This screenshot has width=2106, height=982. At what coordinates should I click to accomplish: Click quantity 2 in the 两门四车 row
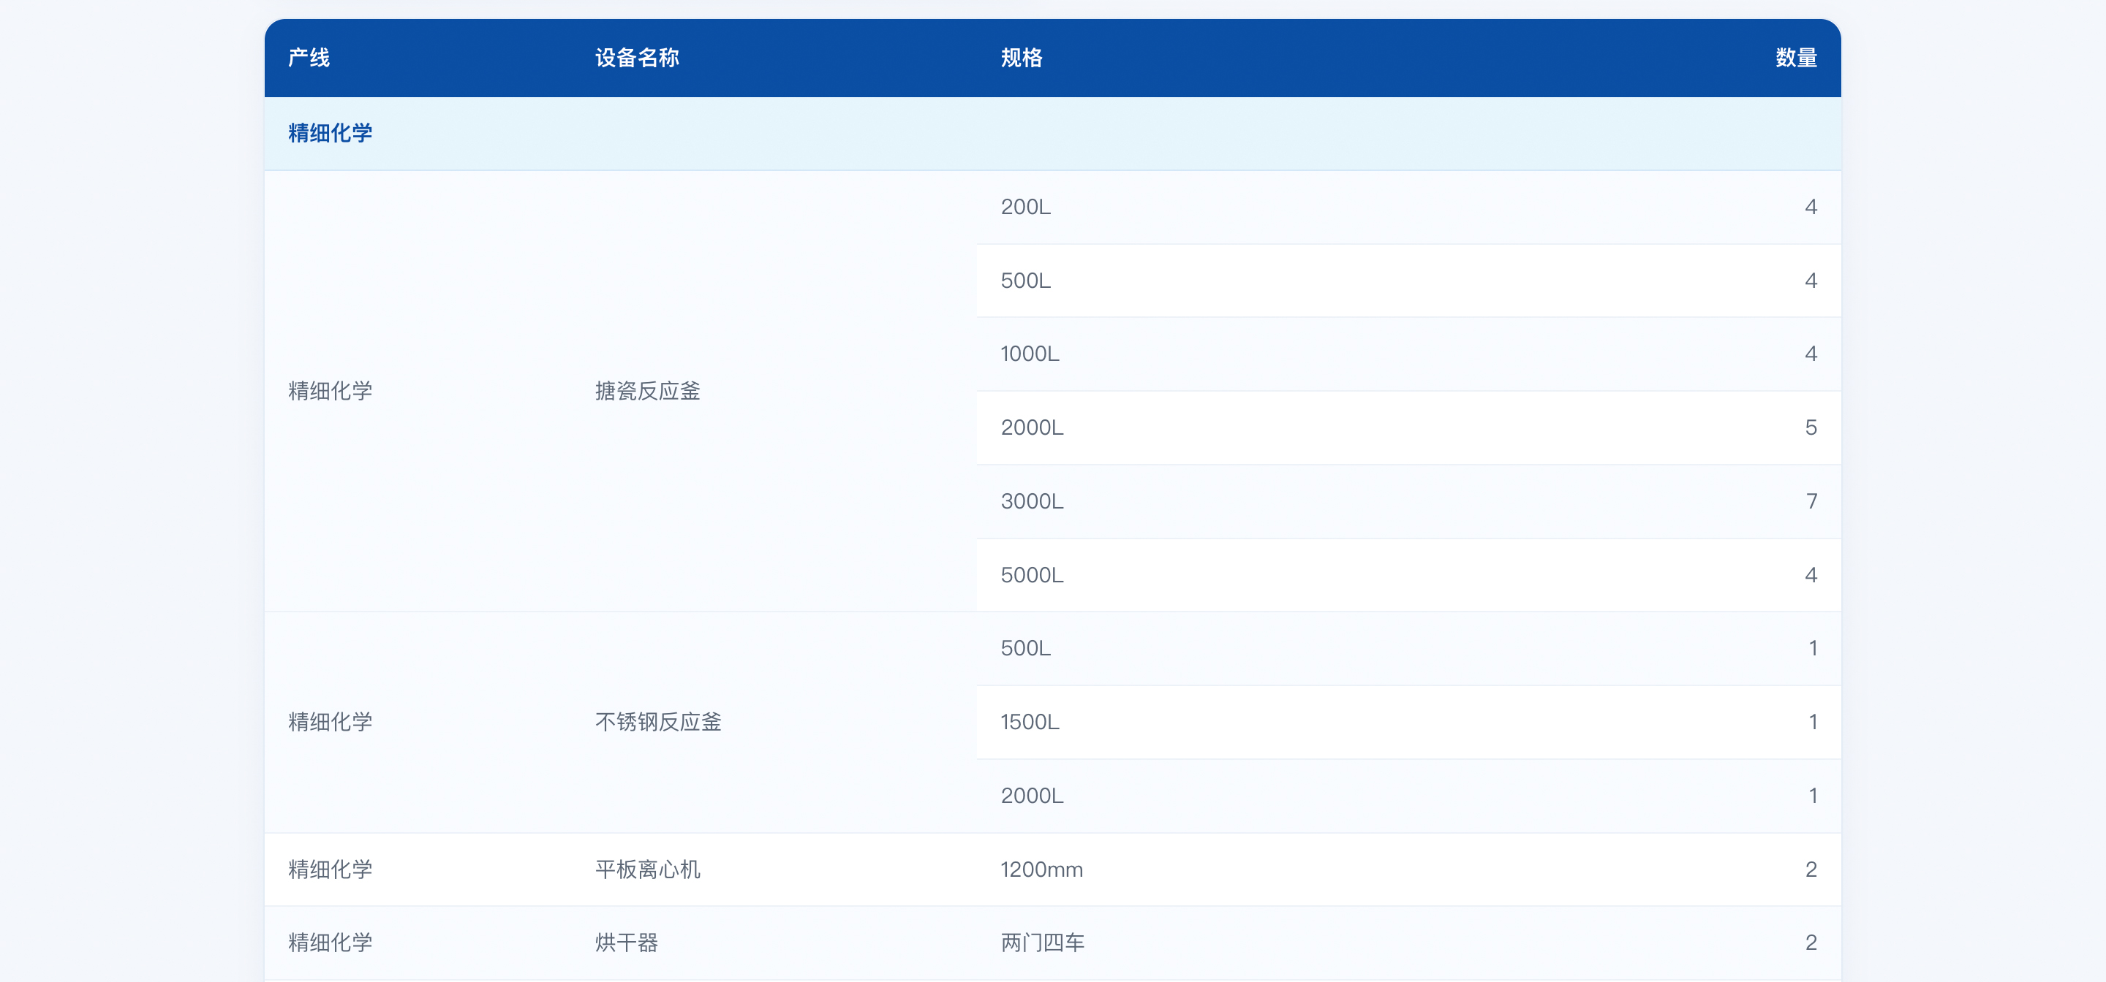tap(1811, 943)
